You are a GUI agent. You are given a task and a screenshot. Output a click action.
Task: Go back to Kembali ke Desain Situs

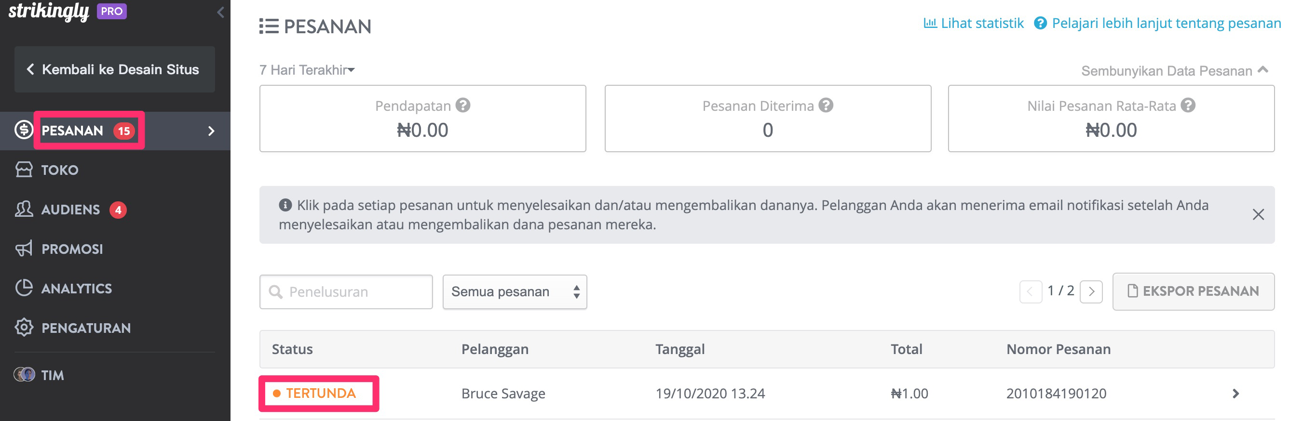coord(115,69)
